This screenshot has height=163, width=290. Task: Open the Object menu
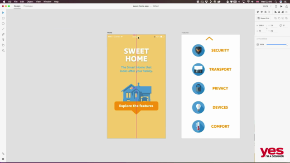point(30,2)
